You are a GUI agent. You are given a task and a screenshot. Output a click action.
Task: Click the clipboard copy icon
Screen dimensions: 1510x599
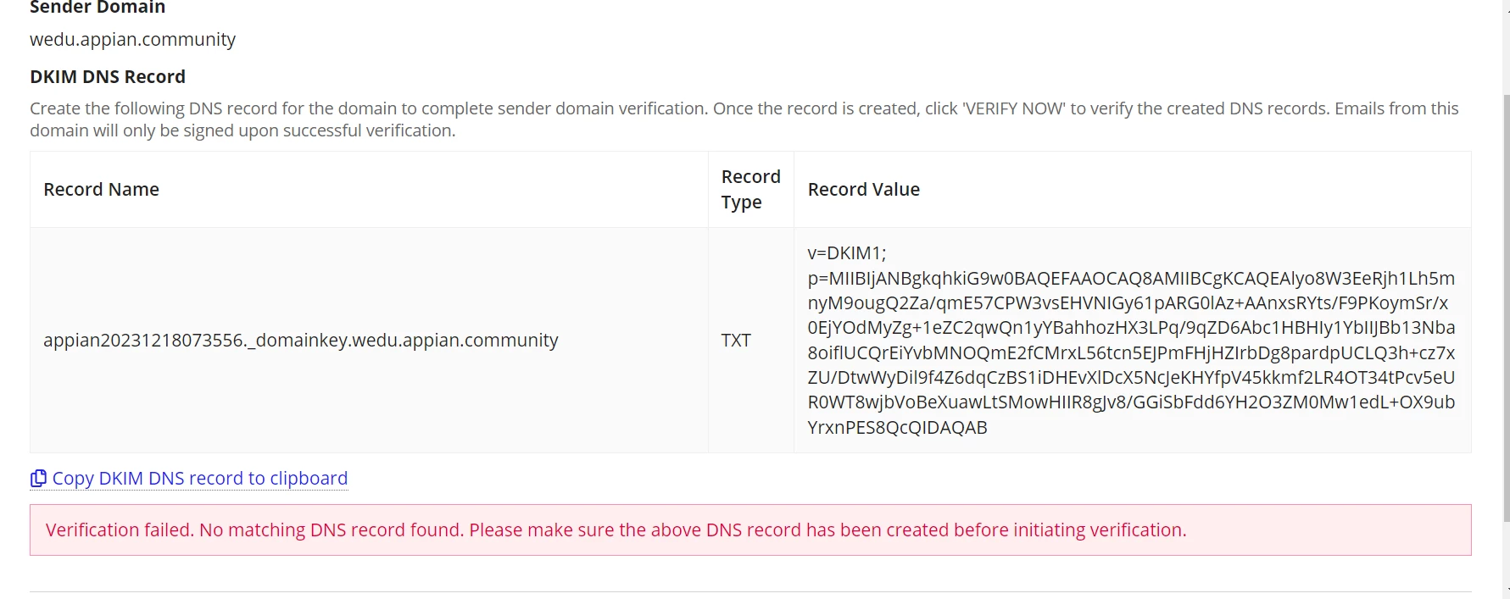tap(38, 479)
